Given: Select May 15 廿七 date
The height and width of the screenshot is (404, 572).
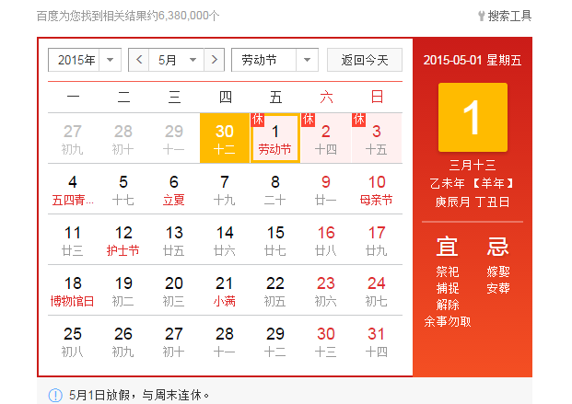Looking at the screenshot, I should pos(275,239).
